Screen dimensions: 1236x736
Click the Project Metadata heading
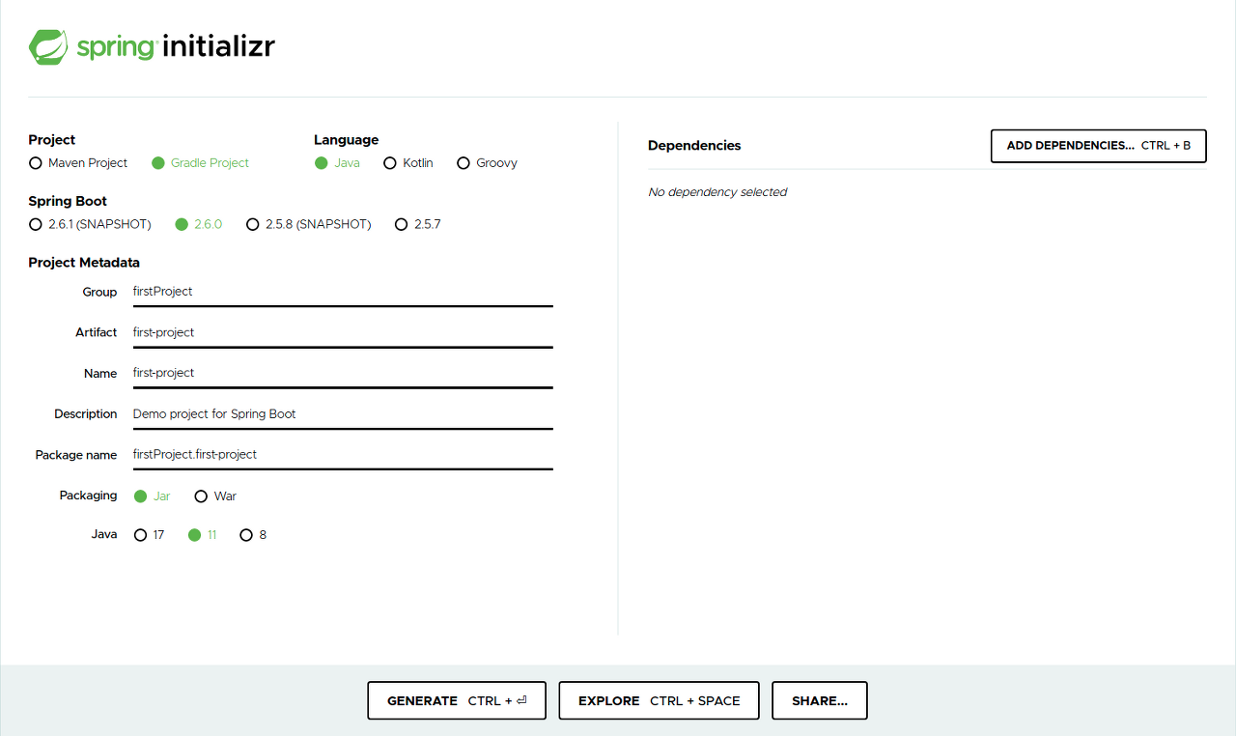(84, 263)
